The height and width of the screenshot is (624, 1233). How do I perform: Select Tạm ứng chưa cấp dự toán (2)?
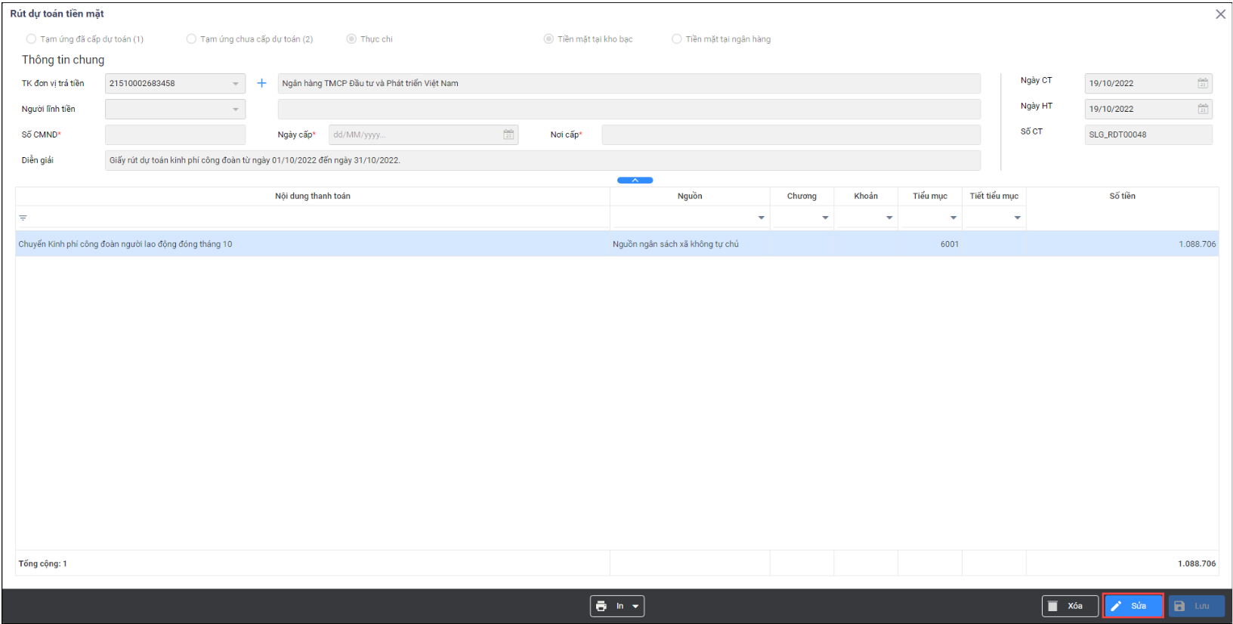pyautogui.click(x=249, y=39)
